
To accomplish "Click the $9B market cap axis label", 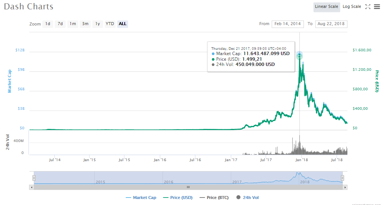I will (21, 70).
